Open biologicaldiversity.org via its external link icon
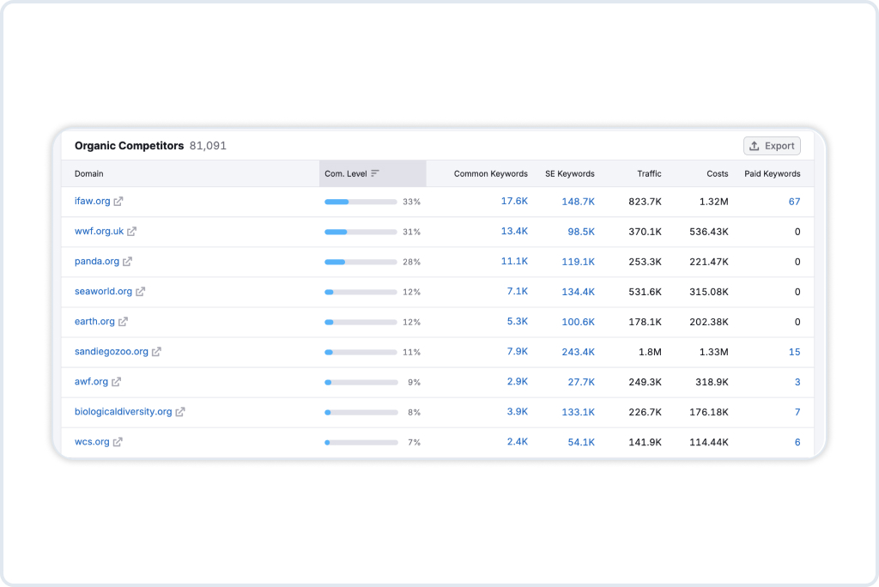This screenshot has width=879, height=587. click(x=179, y=411)
